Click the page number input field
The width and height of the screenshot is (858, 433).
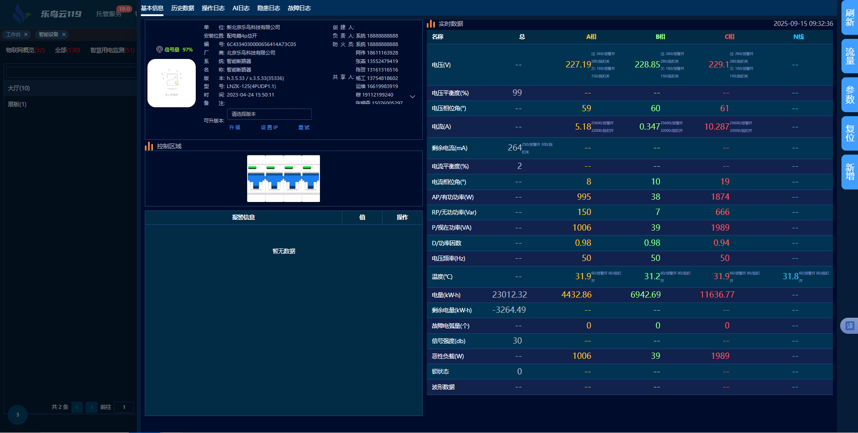point(124,407)
